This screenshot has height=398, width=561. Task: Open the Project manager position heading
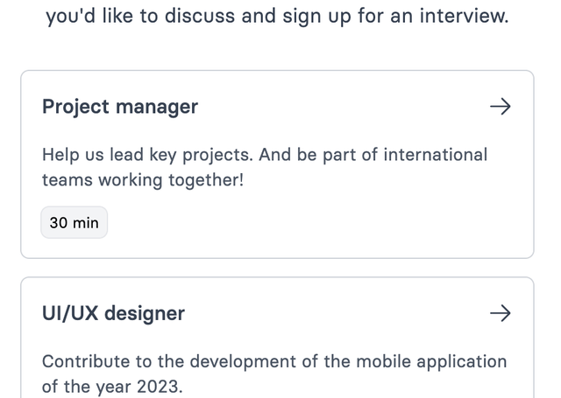pos(120,107)
